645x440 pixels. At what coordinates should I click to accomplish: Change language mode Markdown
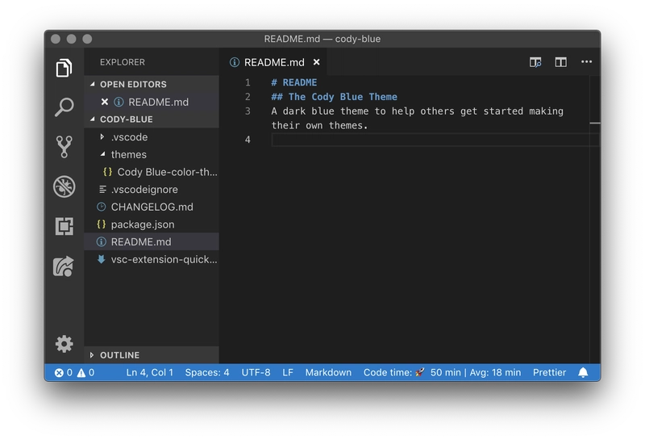coord(328,372)
